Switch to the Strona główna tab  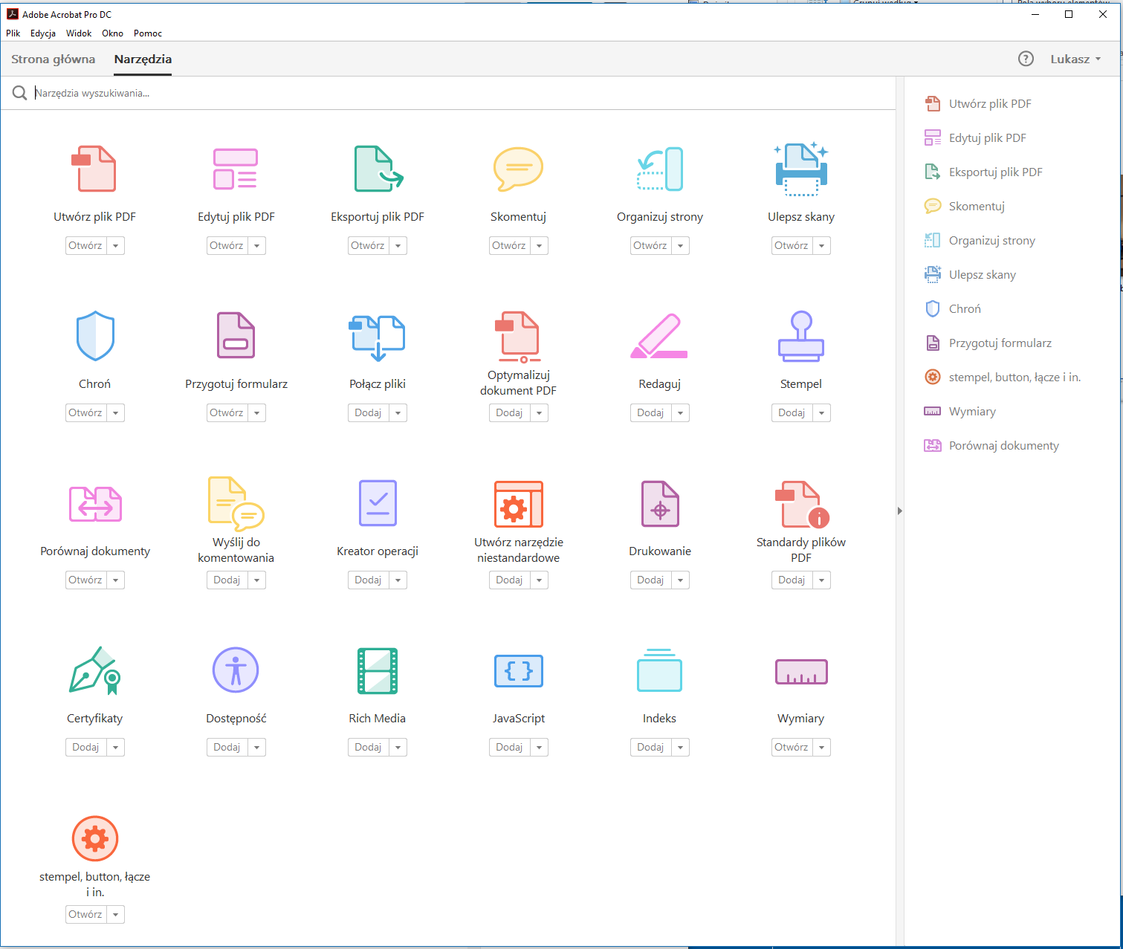[x=54, y=59]
